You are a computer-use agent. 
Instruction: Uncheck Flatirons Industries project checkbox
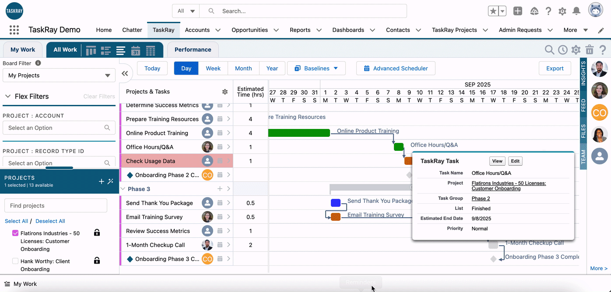click(15, 233)
